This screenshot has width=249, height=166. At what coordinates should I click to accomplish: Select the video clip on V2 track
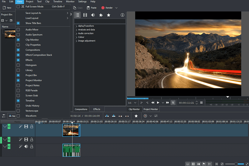71,130
